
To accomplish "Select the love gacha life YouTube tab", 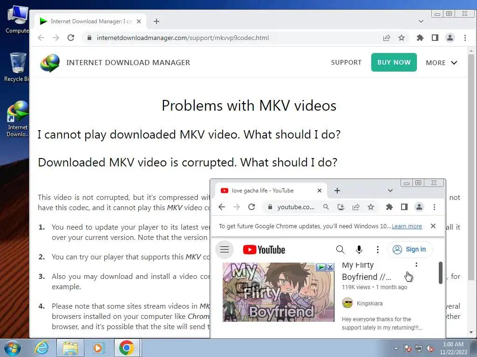I will [271, 191].
